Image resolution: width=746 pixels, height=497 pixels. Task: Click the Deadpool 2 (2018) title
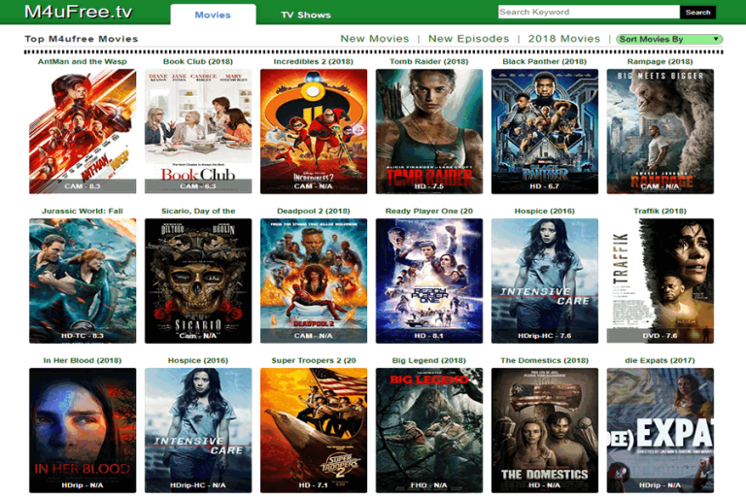tap(314, 211)
